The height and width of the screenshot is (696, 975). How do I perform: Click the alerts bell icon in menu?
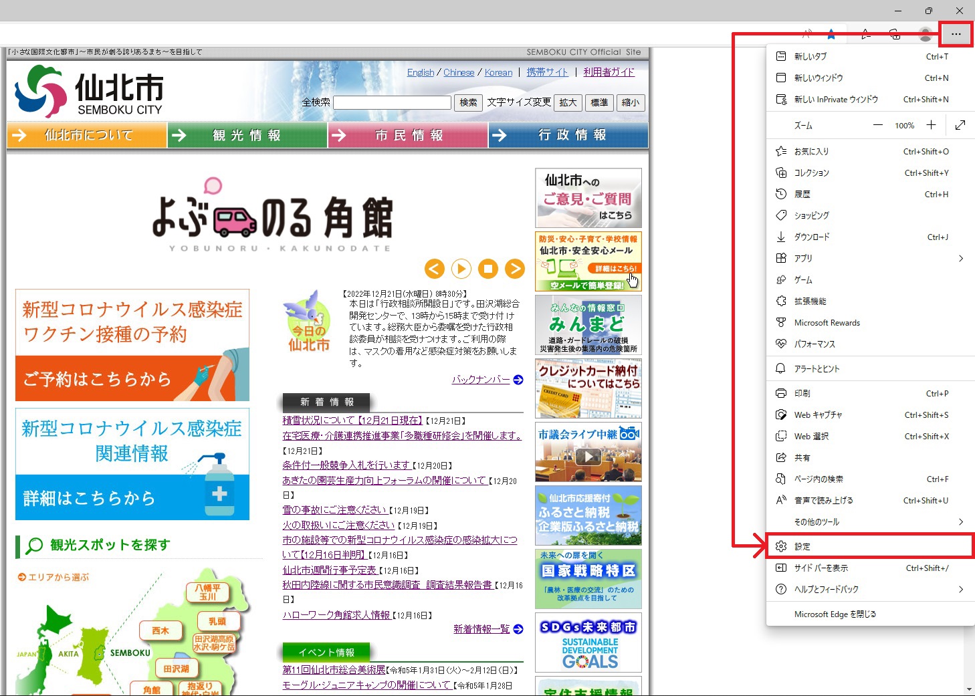point(780,368)
